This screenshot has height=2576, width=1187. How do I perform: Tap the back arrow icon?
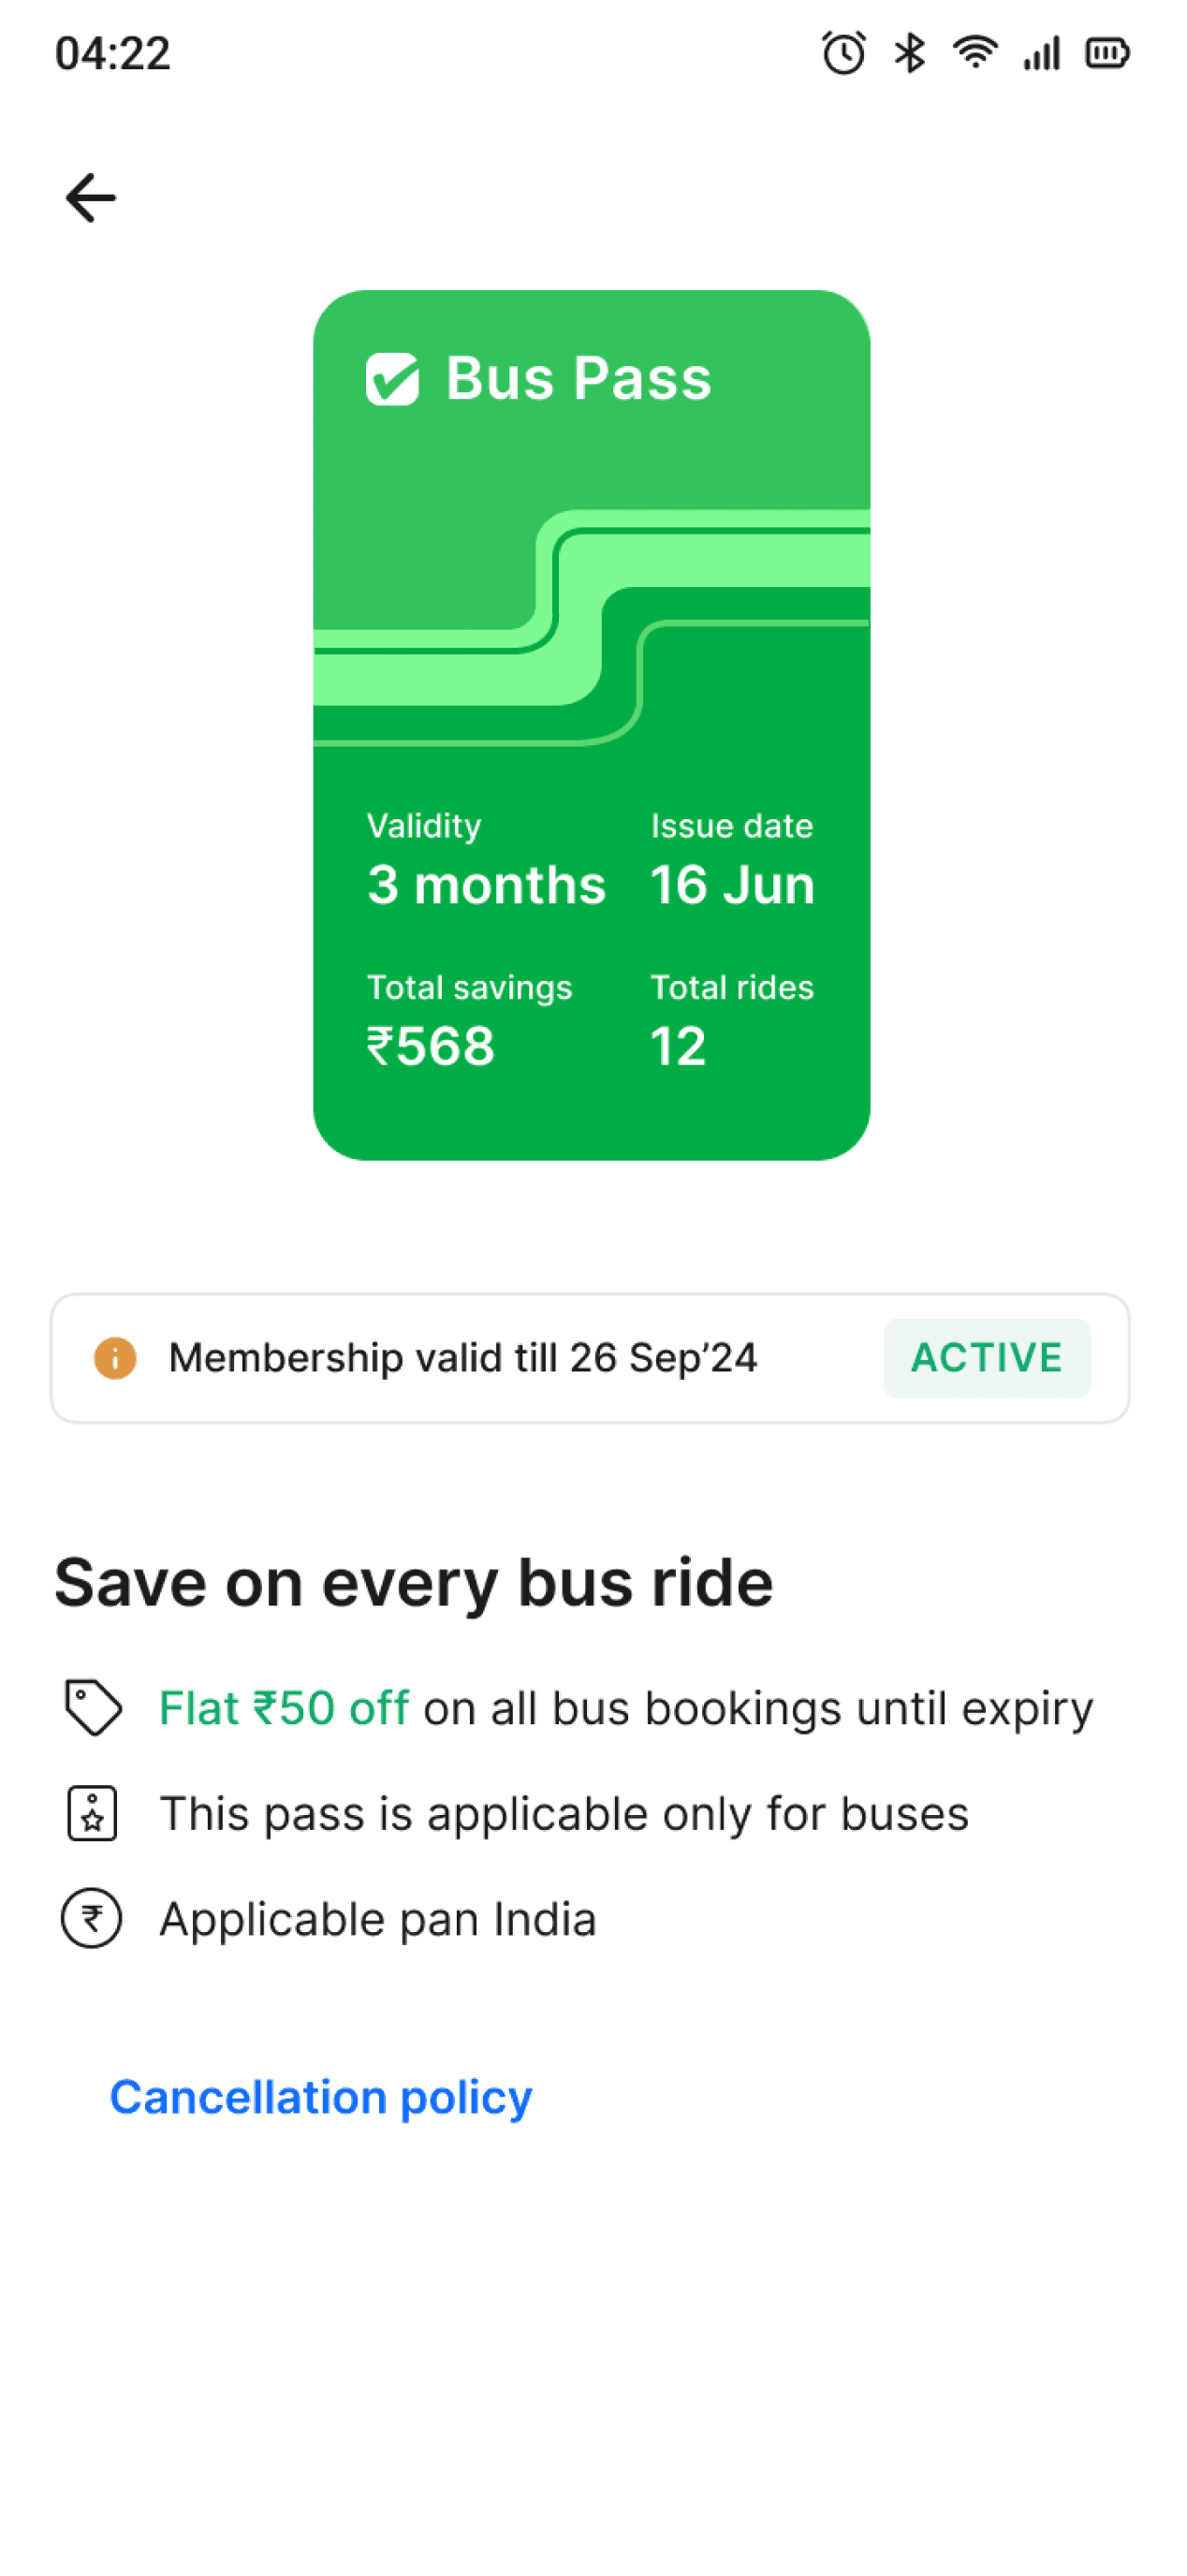click(91, 197)
